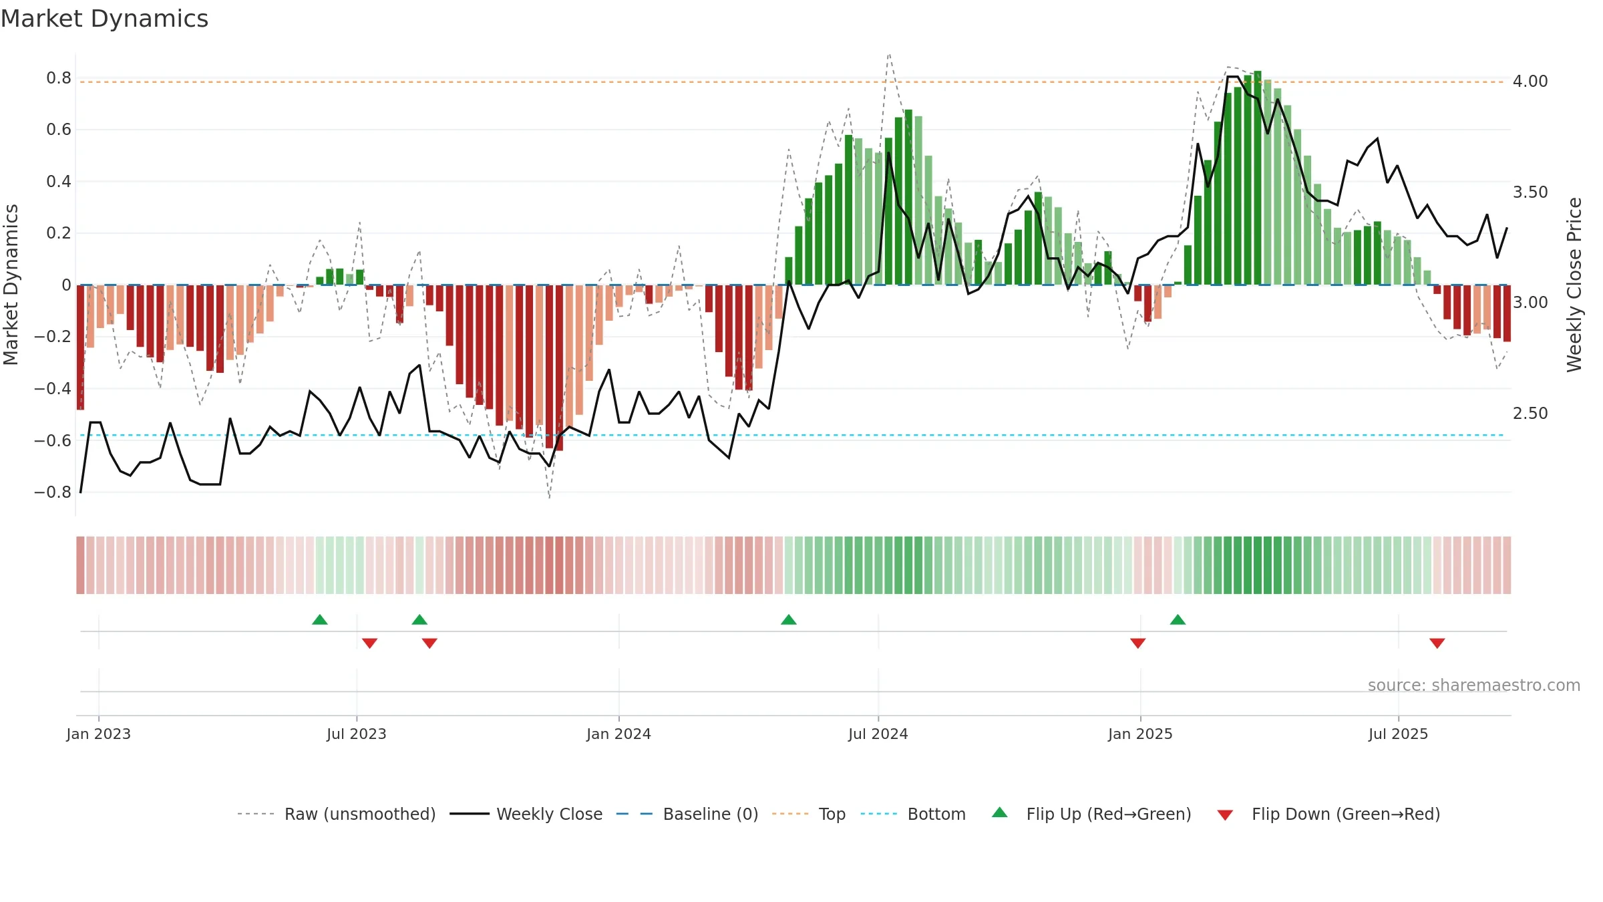
Task: Click the 0.8 left axis label
Action: (x=59, y=78)
